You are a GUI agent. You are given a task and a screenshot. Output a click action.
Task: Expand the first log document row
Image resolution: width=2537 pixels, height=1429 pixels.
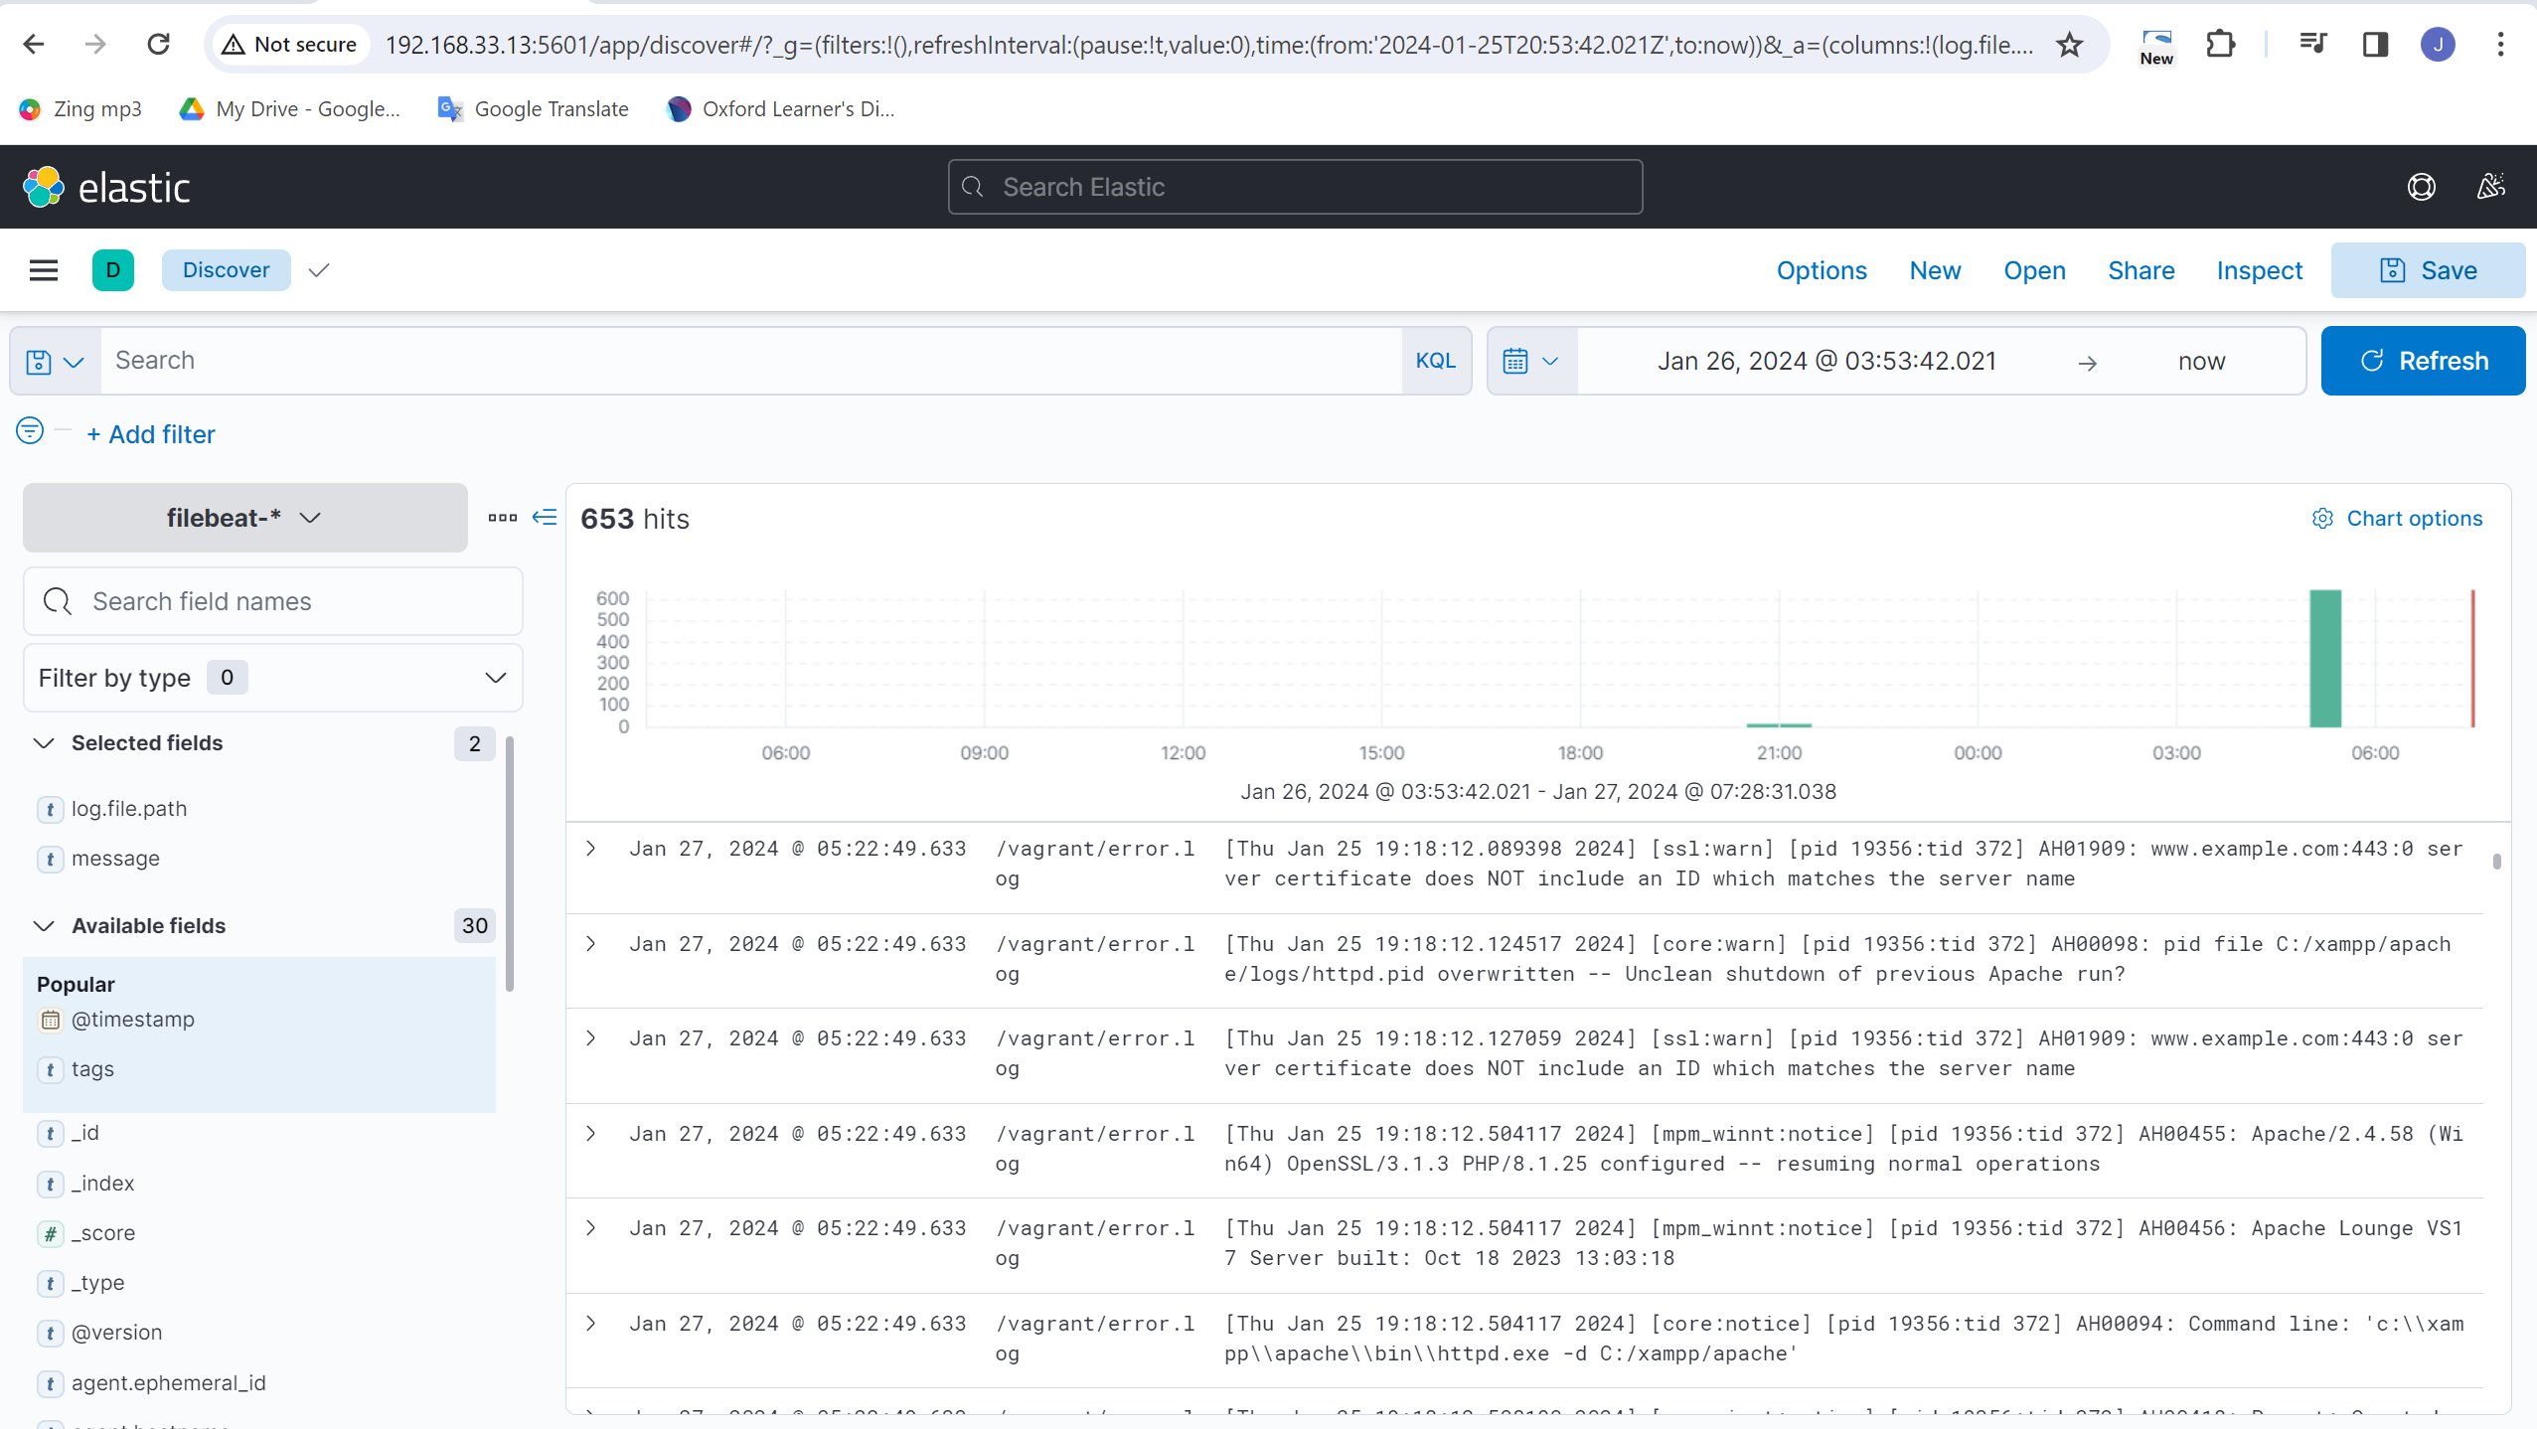pyautogui.click(x=591, y=849)
